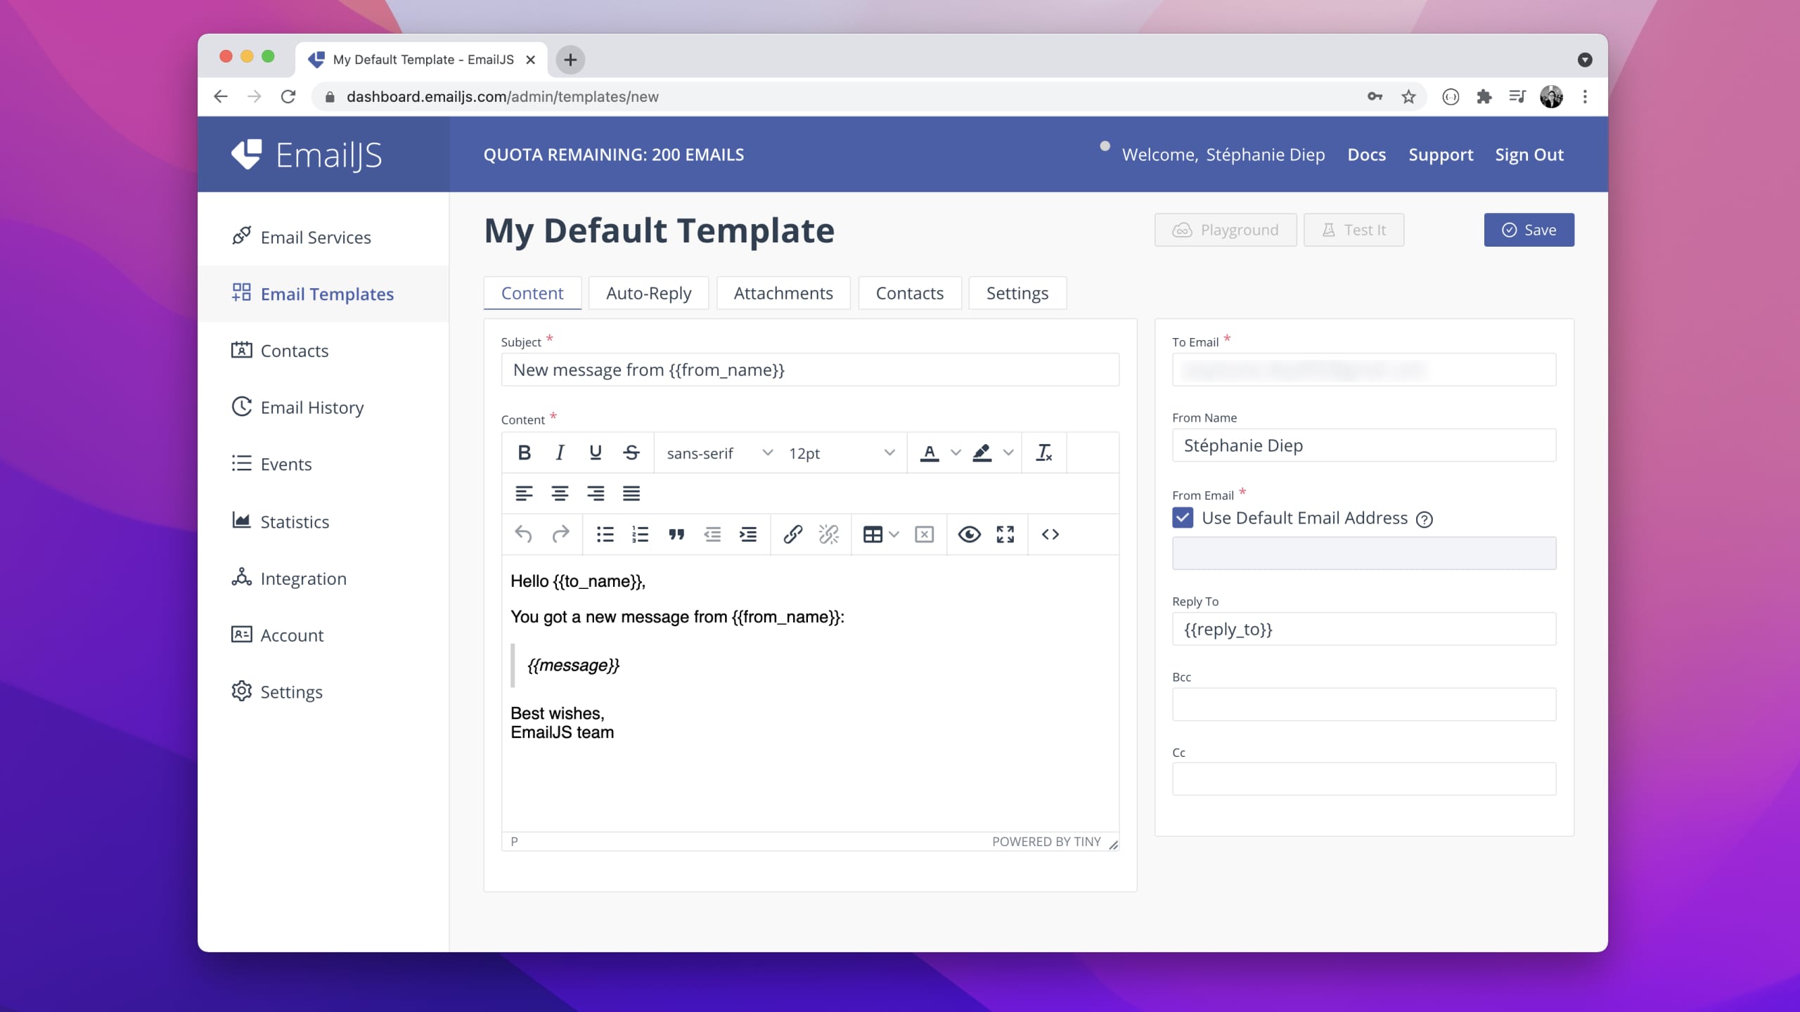Preview the email content
Screen dimensions: 1800x1012
(x=969, y=534)
